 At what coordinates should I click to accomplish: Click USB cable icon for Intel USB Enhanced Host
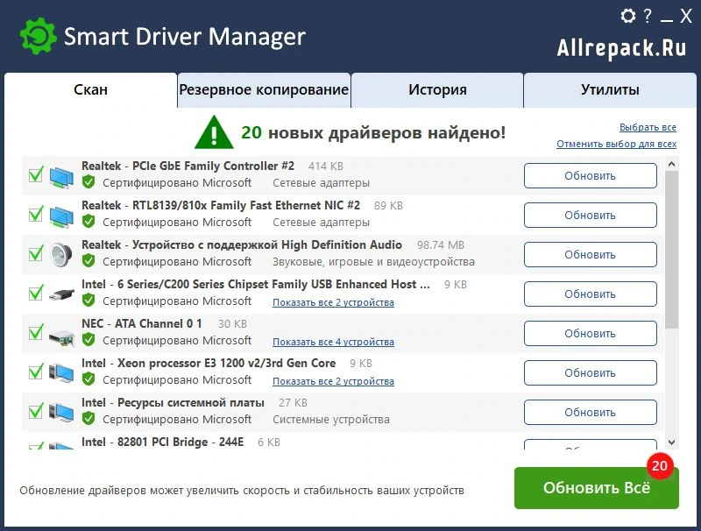[x=61, y=294]
